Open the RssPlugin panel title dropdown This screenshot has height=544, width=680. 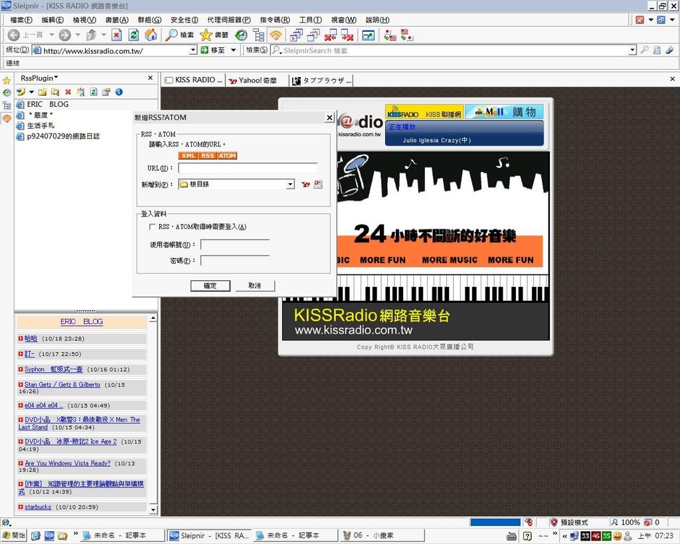pyautogui.click(x=39, y=78)
